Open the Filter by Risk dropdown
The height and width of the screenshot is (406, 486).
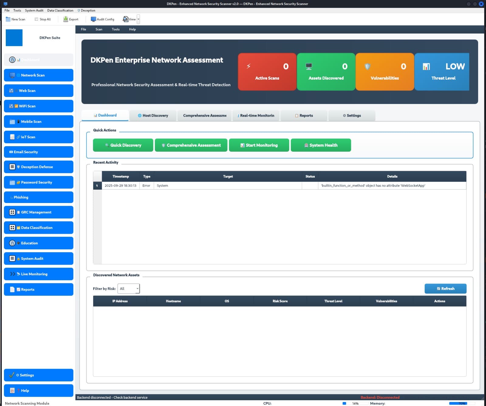click(128, 288)
